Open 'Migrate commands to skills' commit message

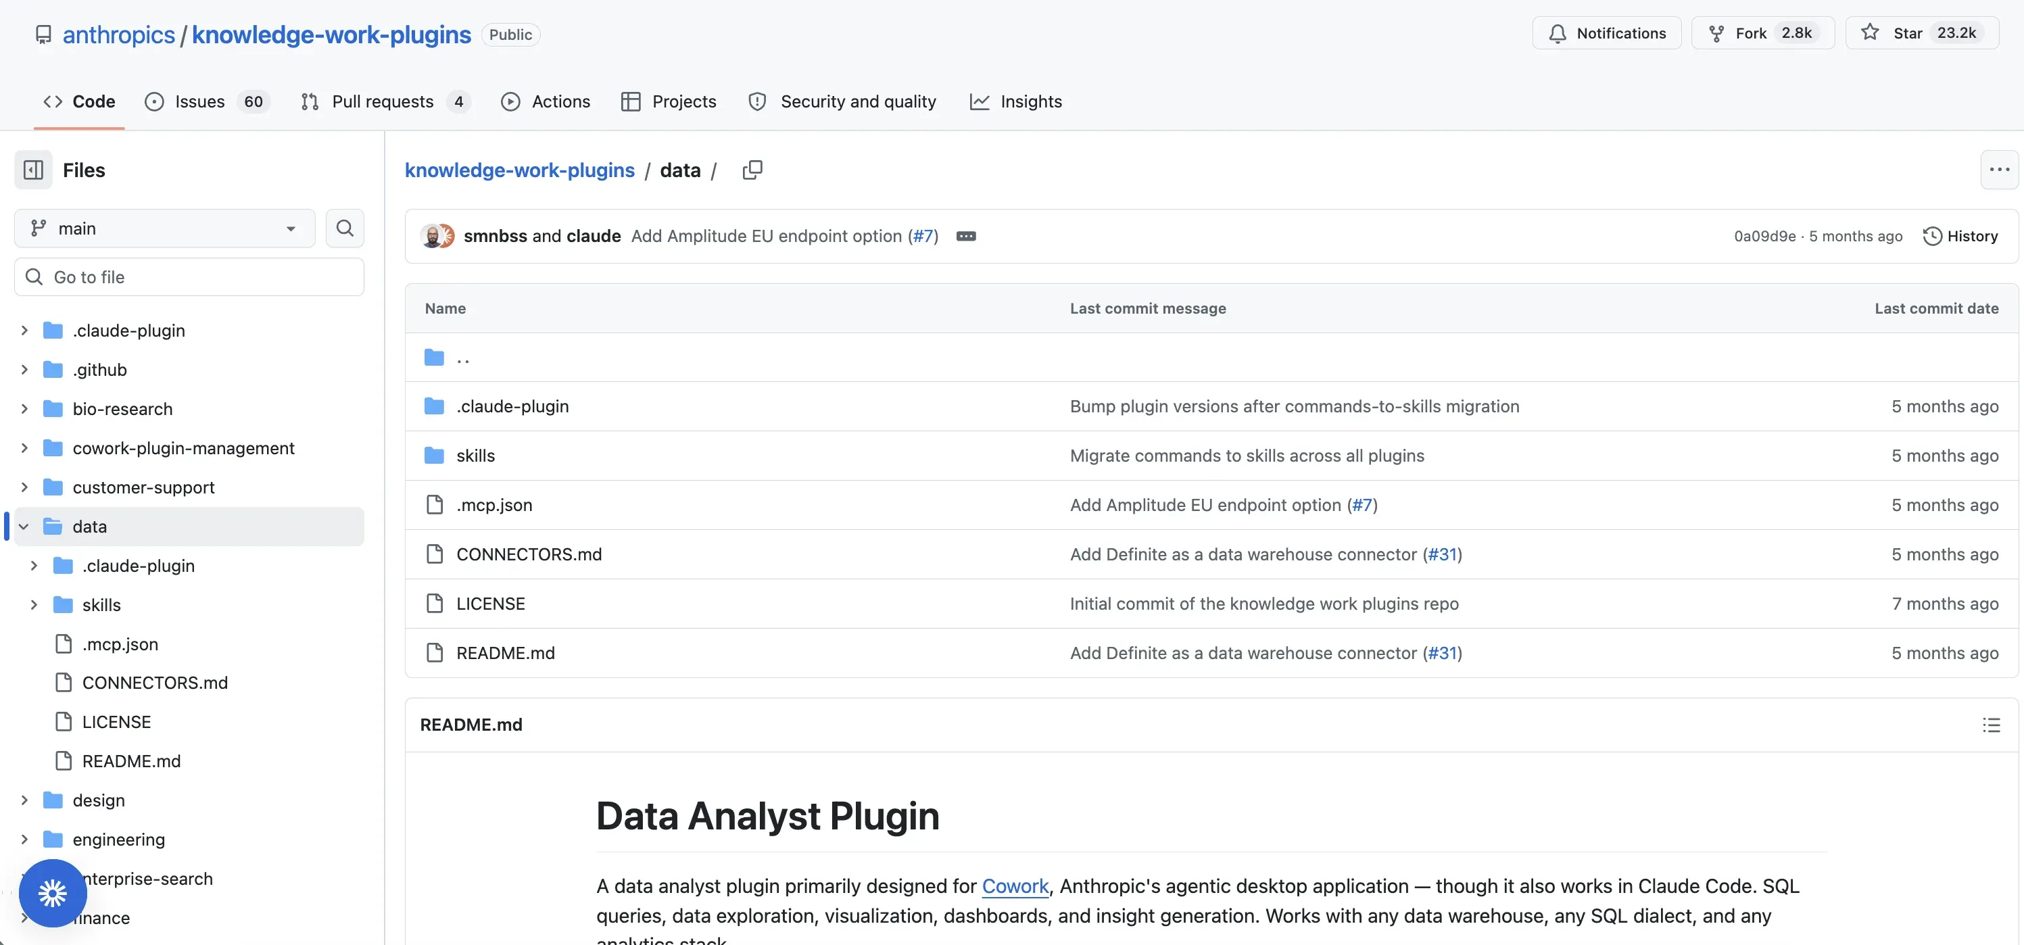point(1247,456)
